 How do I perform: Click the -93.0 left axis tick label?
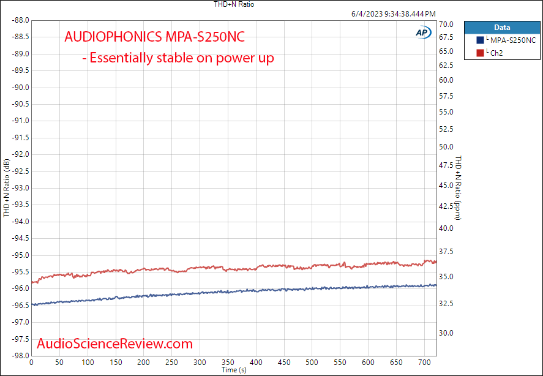pos(20,188)
